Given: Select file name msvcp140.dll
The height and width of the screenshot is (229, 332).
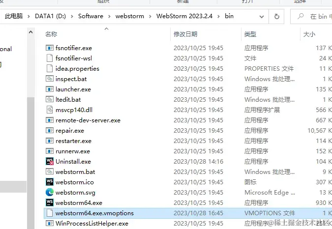Looking at the screenshot, I should point(74,110).
